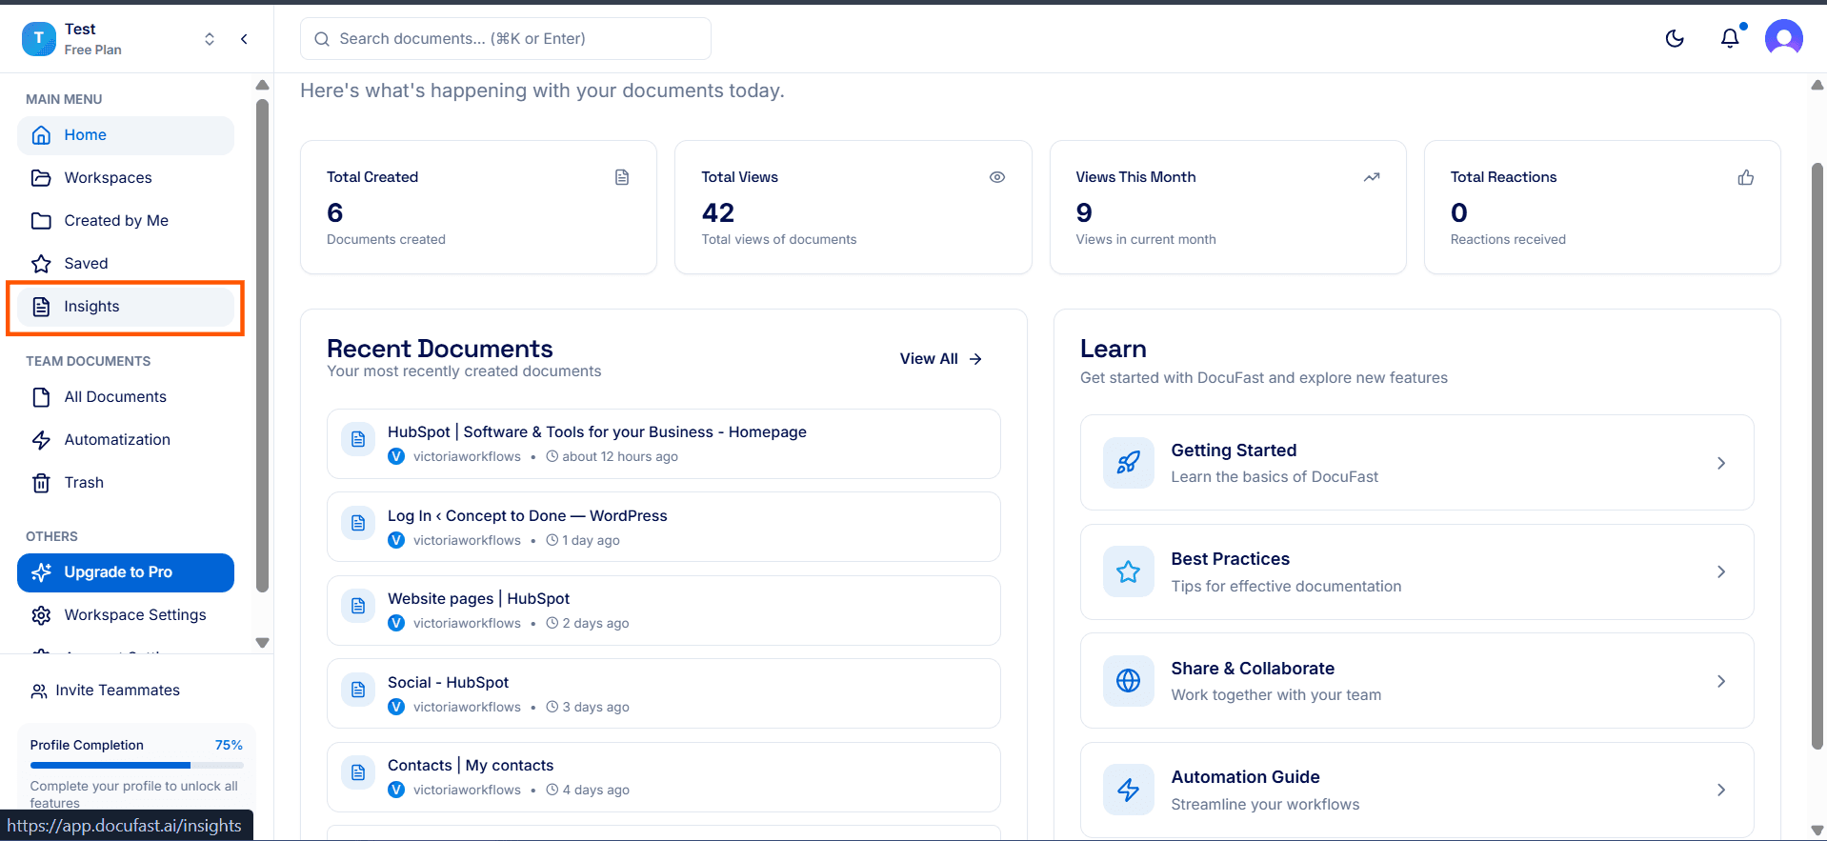Click Upgrade to Pro button

(126, 572)
